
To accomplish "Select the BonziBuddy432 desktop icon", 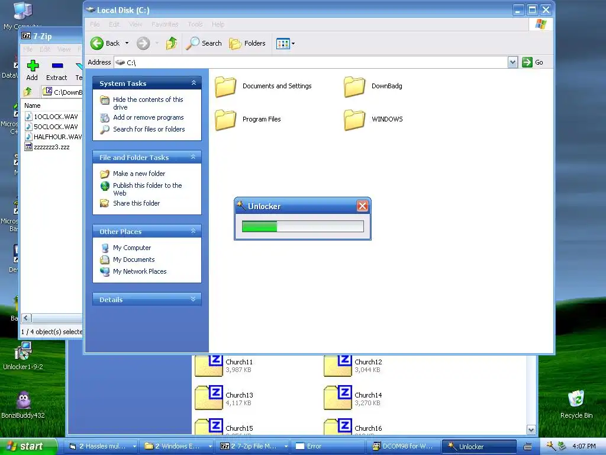I will tap(23, 405).
